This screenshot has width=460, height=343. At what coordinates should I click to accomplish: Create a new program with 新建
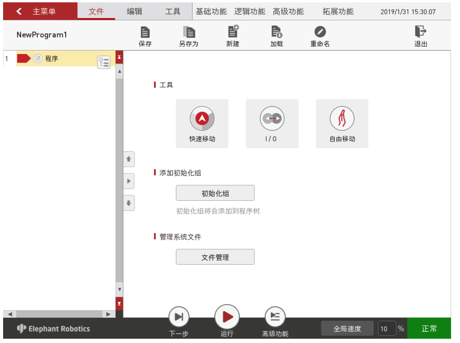click(x=233, y=37)
